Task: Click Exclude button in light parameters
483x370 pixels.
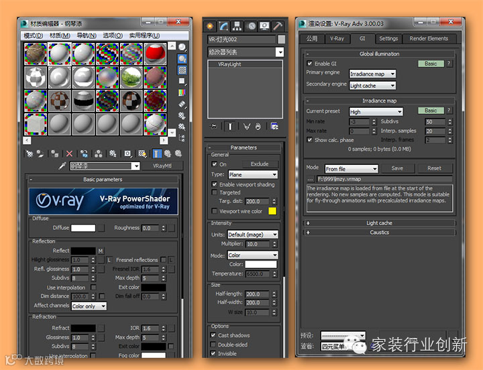Action: [260, 164]
